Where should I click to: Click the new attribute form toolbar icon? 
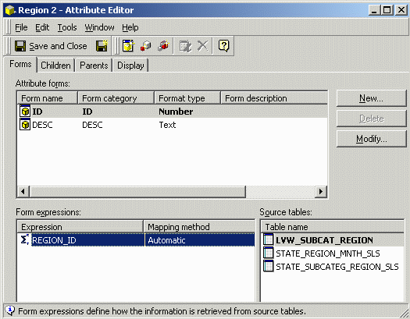(128, 46)
